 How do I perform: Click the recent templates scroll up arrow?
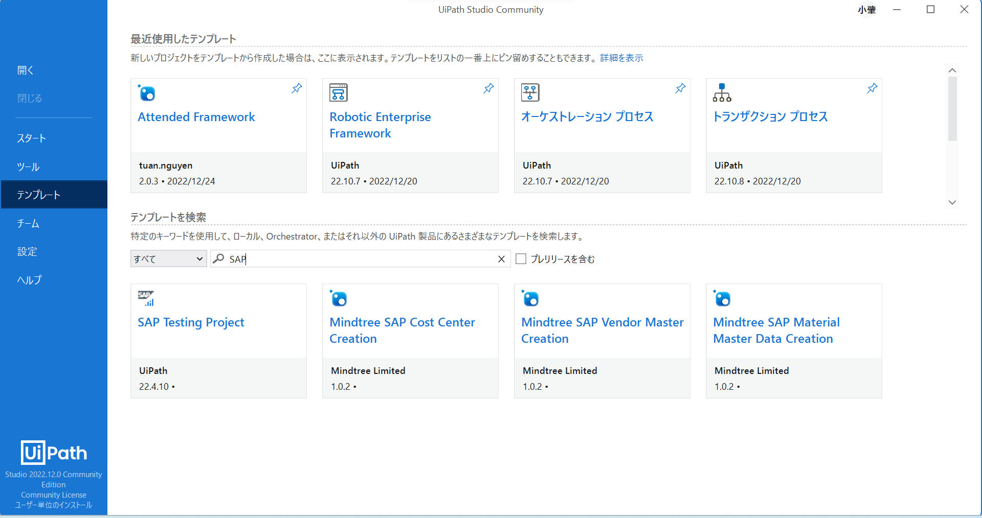point(952,70)
